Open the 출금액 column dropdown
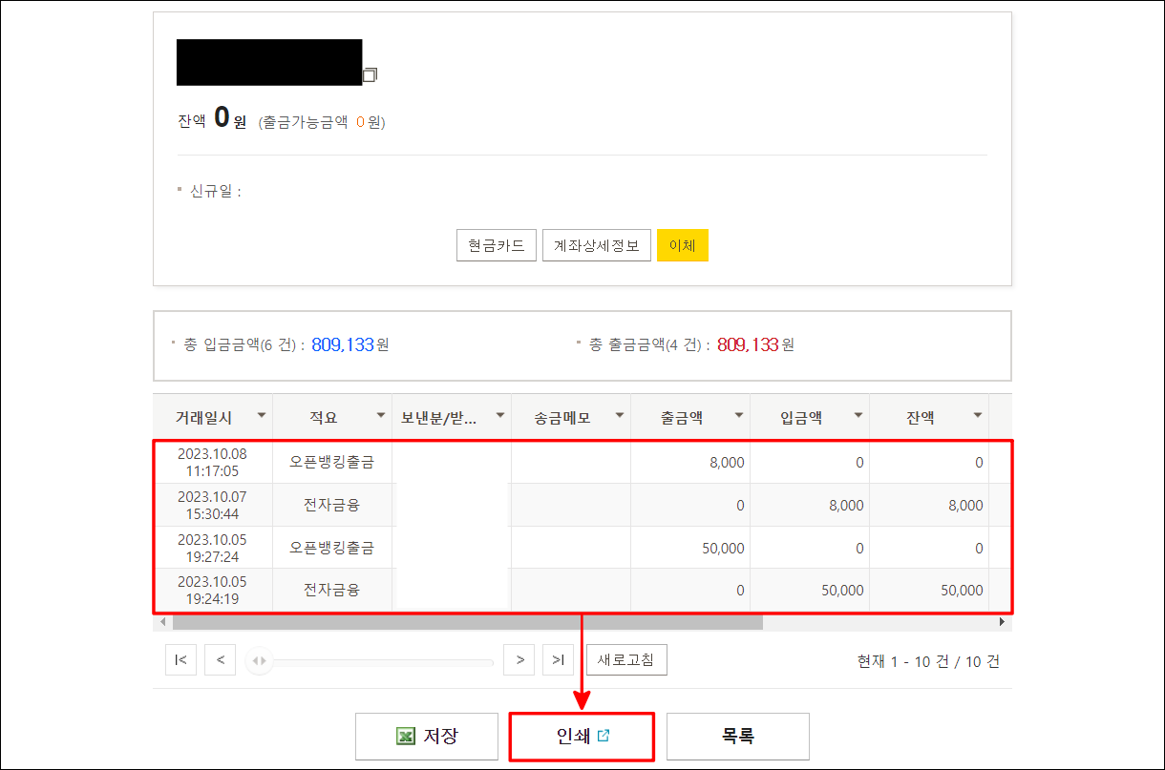This screenshot has height=770, width=1165. (739, 416)
